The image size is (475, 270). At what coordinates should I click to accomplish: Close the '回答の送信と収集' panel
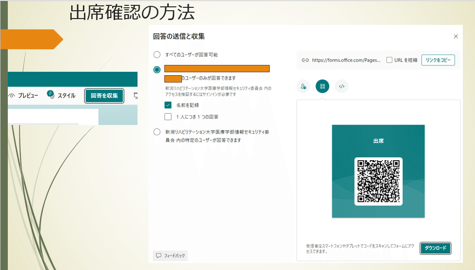[455, 37]
